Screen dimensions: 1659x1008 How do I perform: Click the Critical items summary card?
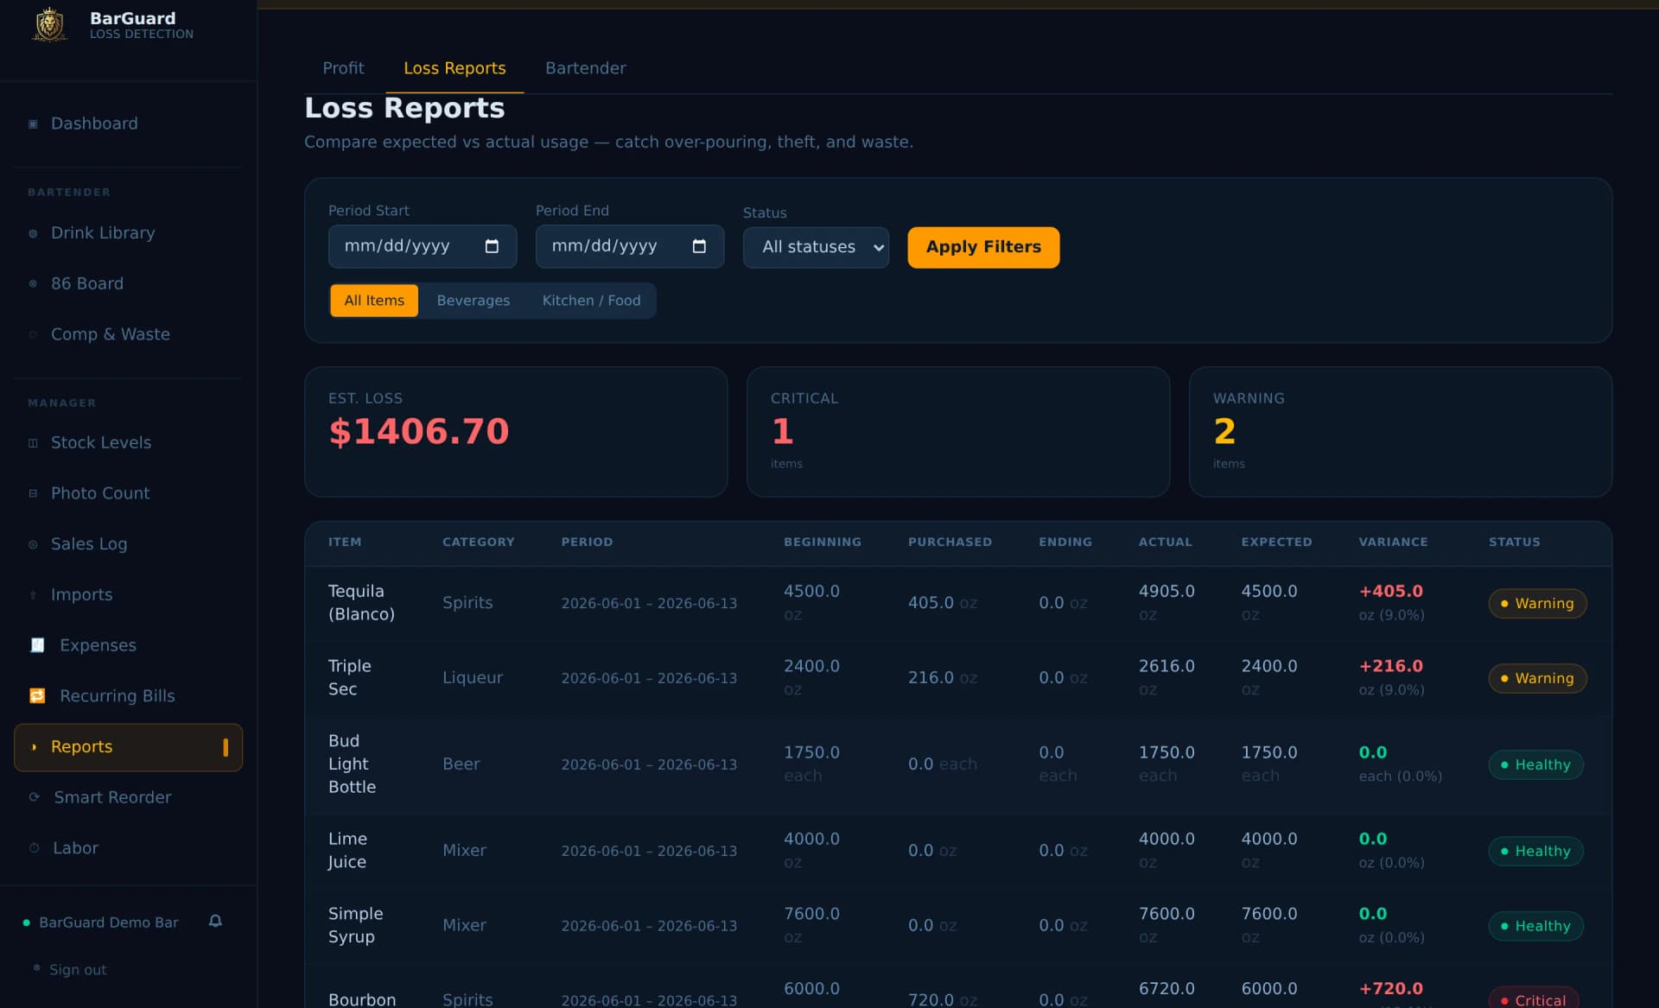point(958,432)
